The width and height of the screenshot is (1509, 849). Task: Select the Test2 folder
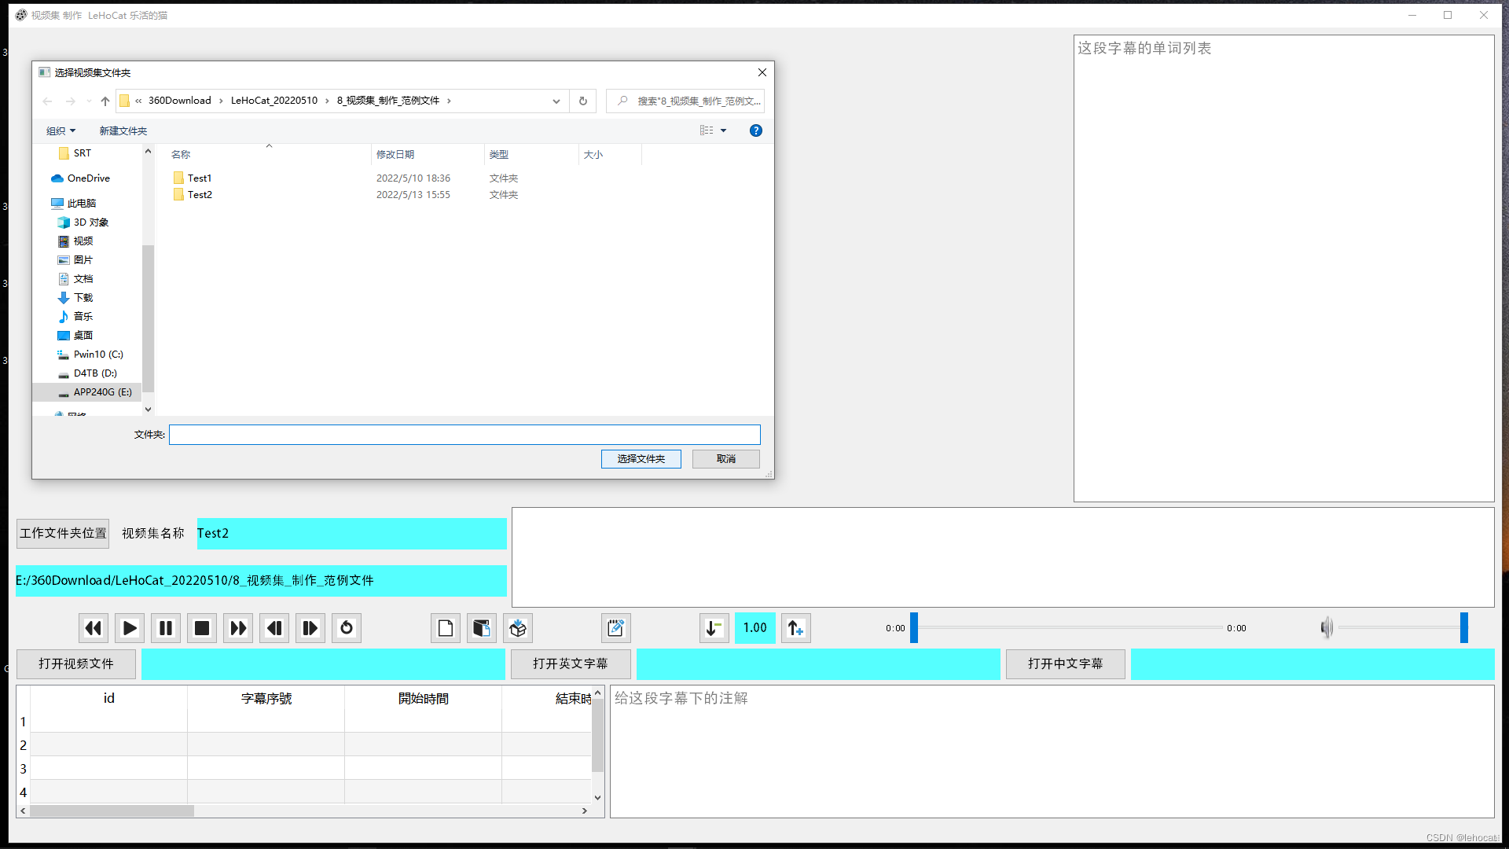[x=200, y=195]
